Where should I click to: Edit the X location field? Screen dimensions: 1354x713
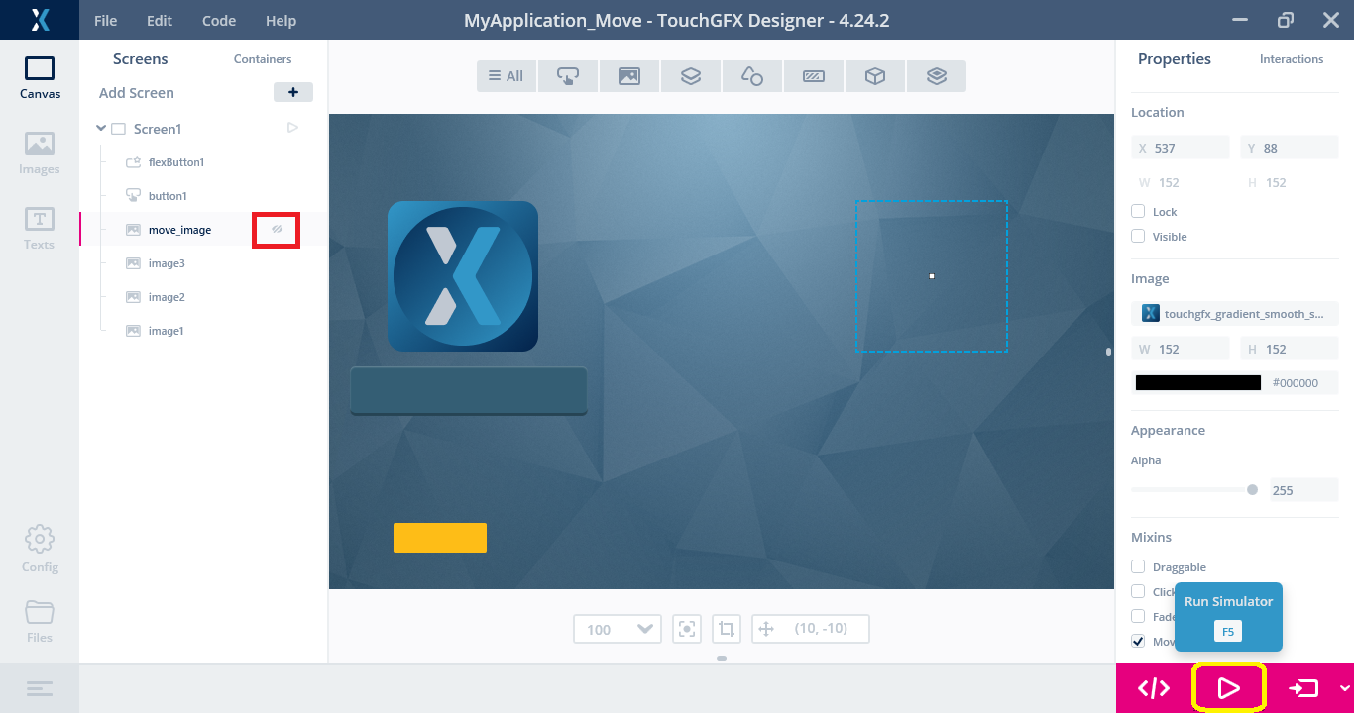tap(1181, 148)
